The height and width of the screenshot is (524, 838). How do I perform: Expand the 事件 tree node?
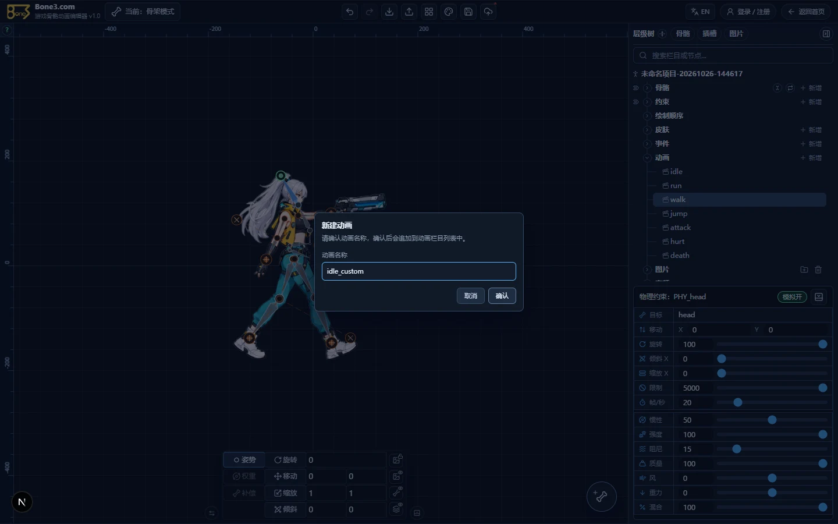point(647,144)
